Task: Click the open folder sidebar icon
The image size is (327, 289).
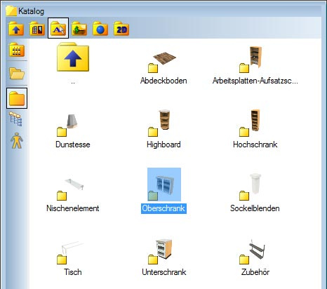Action: click(x=17, y=74)
